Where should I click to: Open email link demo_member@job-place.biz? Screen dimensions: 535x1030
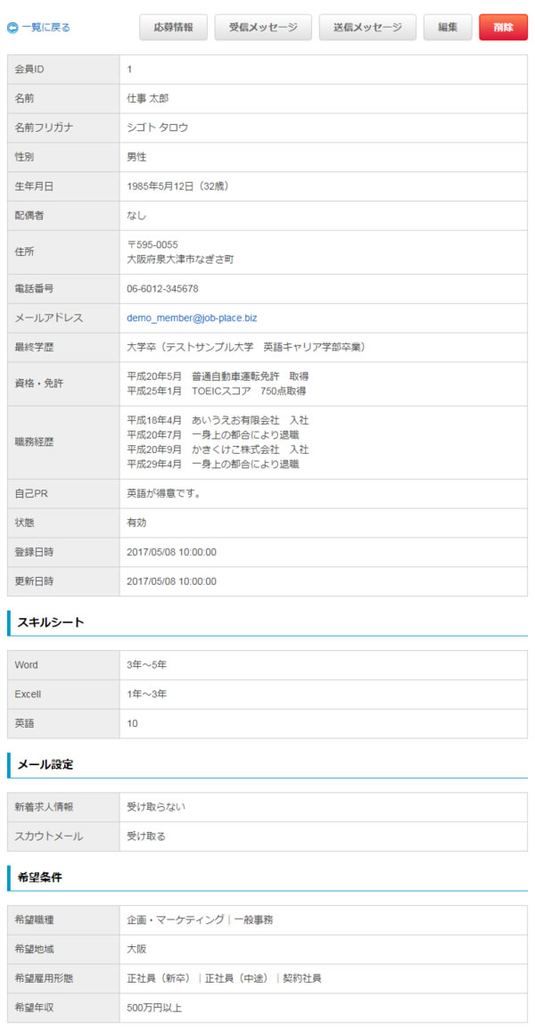coord(192,318)
